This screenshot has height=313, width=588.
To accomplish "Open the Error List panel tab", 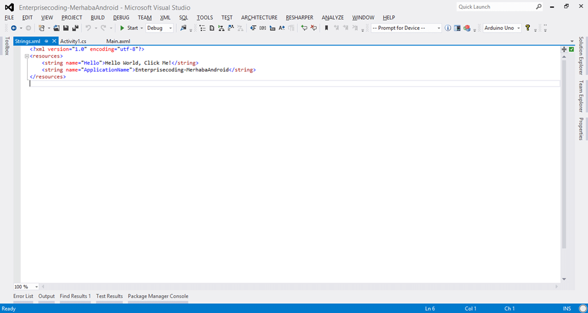I will coord(23,296).
